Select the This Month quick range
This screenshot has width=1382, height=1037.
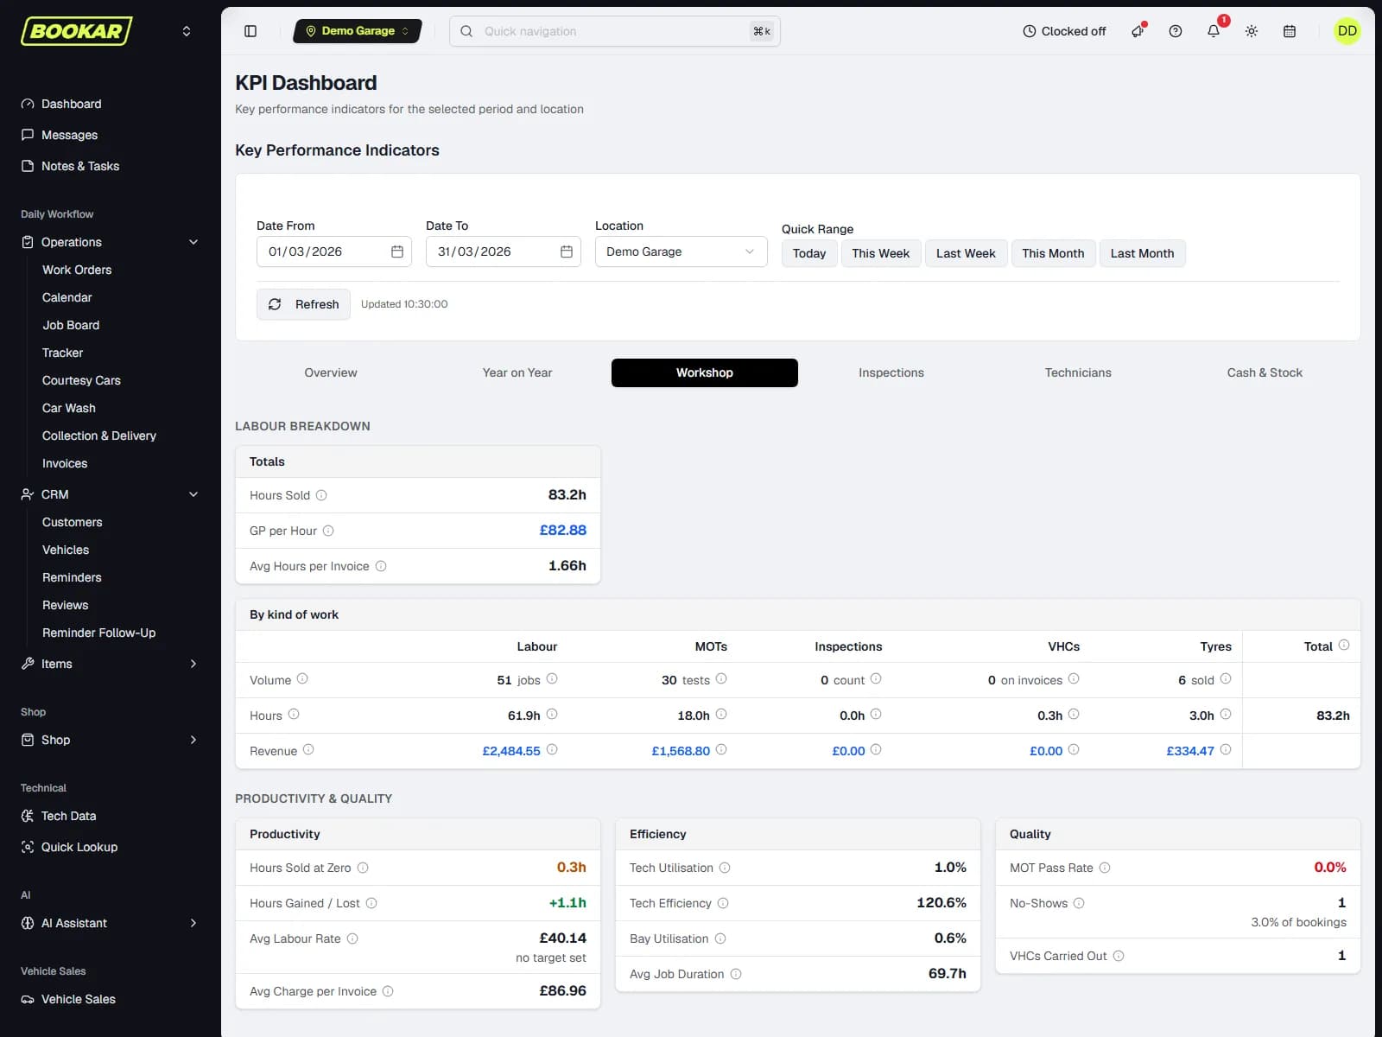(x=1053, y=253)
